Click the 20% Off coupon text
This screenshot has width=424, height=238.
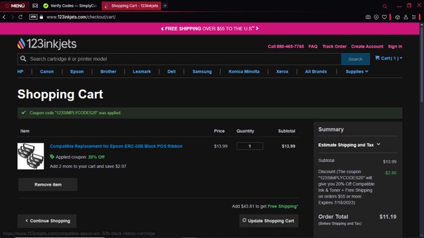point(96,157)
